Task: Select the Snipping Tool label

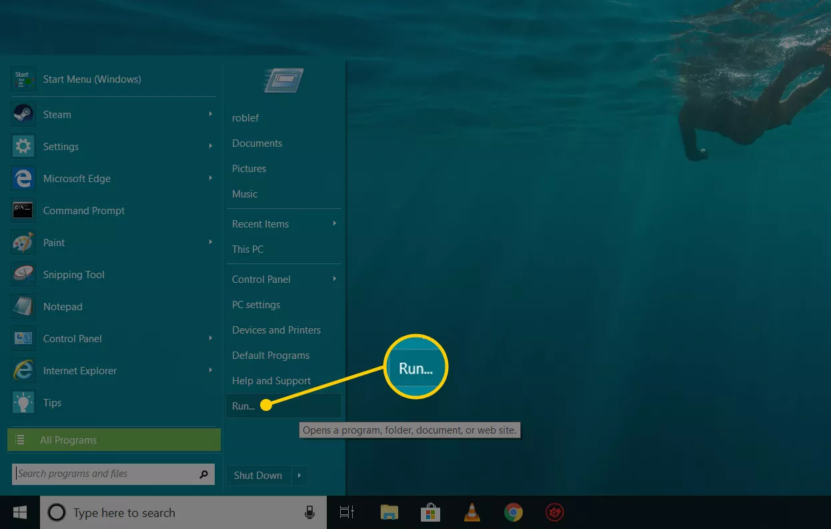Action: click(x=74, y=275)
